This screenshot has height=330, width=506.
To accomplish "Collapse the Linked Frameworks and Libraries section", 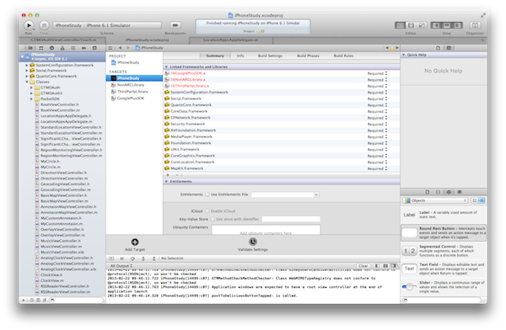I will click(x=166, y=67).
